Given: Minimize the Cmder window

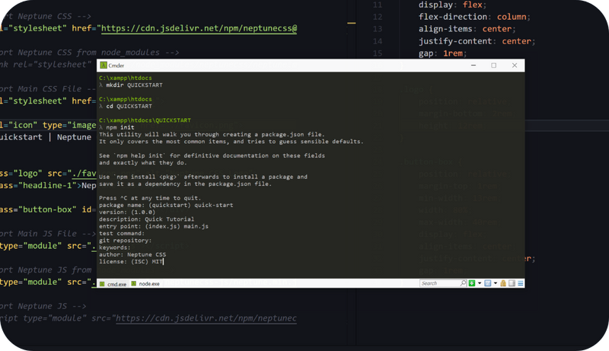Looking at the screenshot, I should pos(473,65).
